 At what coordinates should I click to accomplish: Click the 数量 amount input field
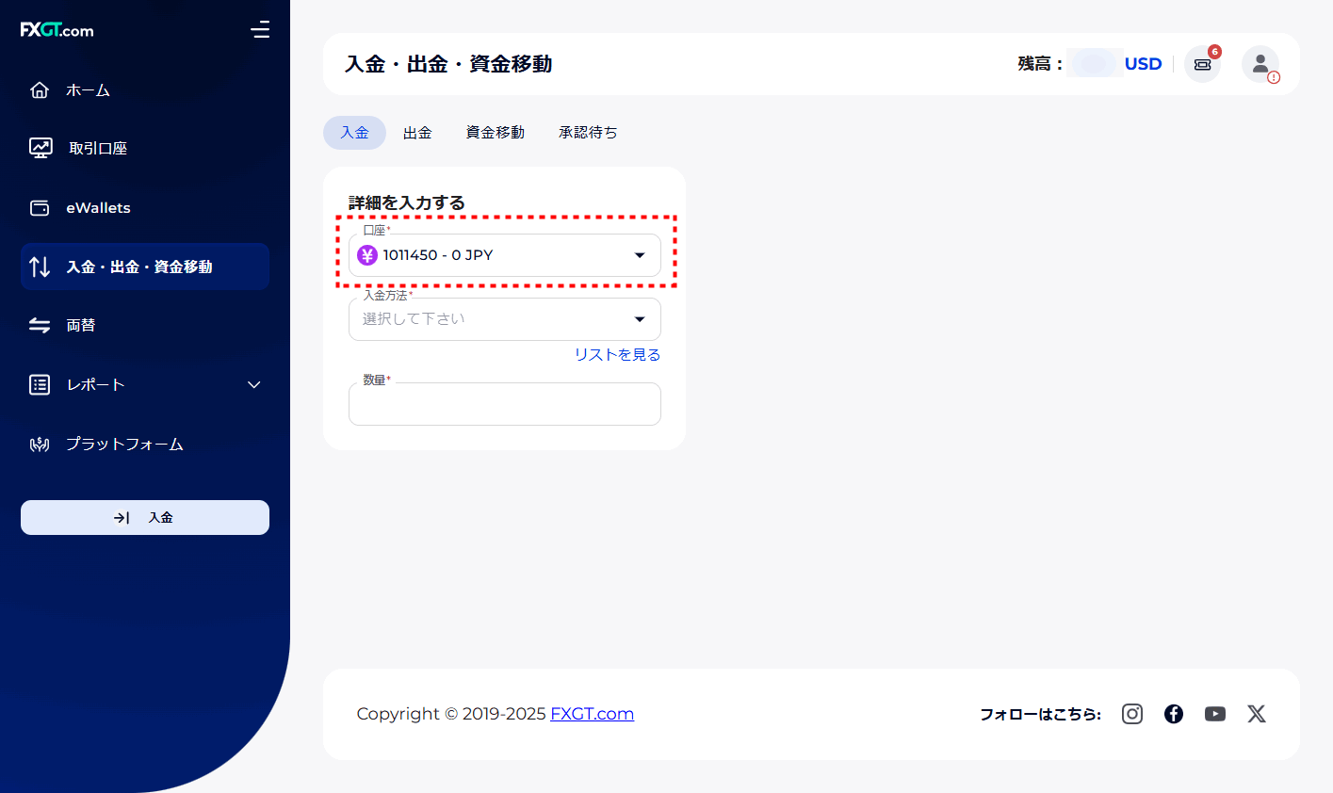click(505, 404)
